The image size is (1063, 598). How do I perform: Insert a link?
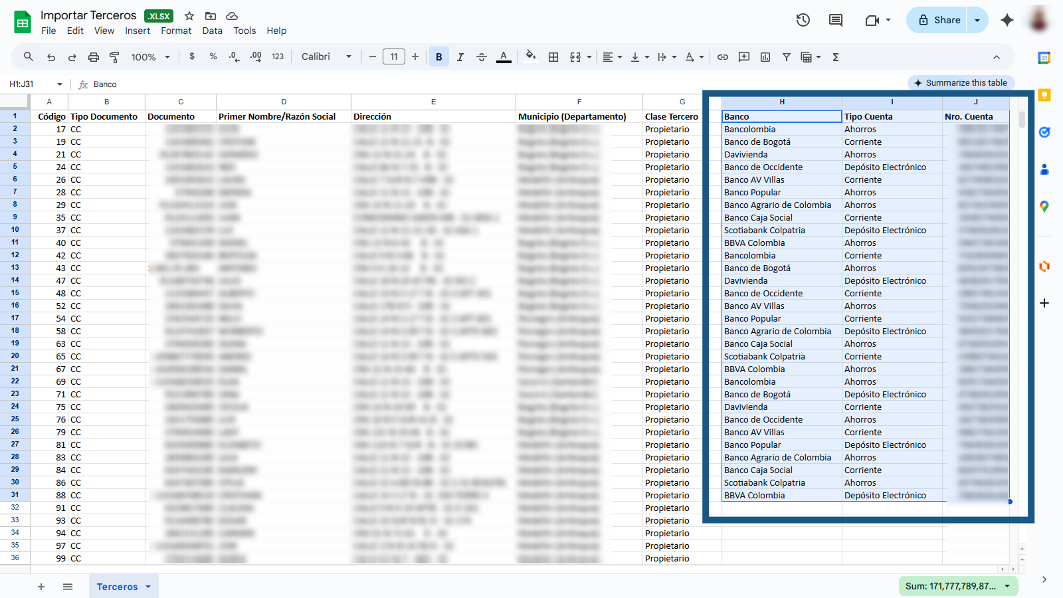coord(723,57)
